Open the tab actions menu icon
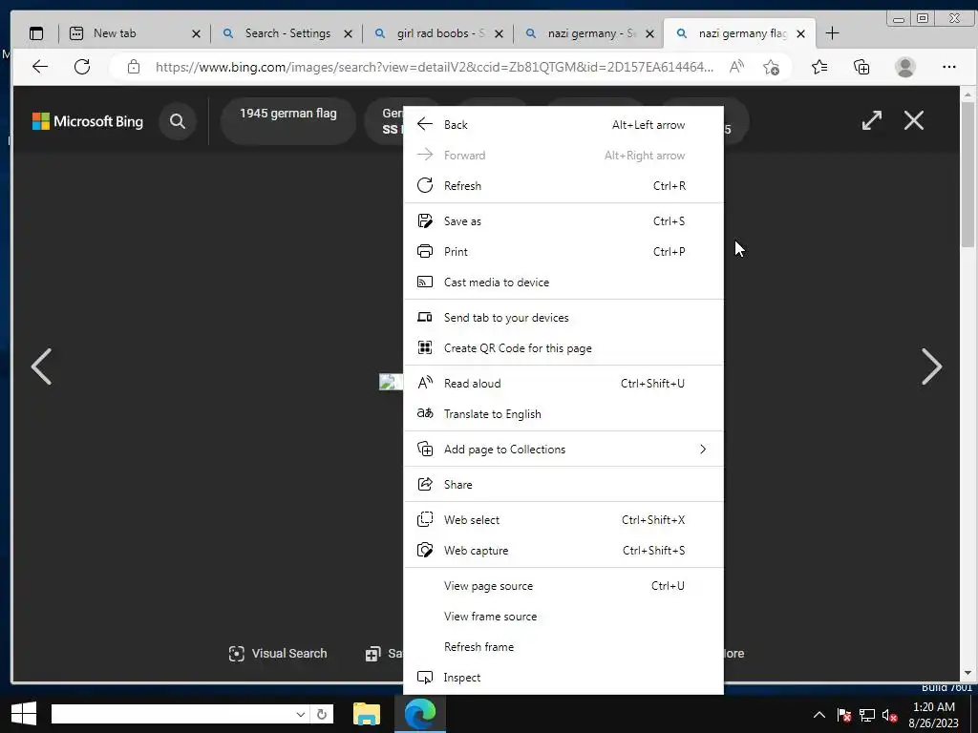 pos(37,33)
